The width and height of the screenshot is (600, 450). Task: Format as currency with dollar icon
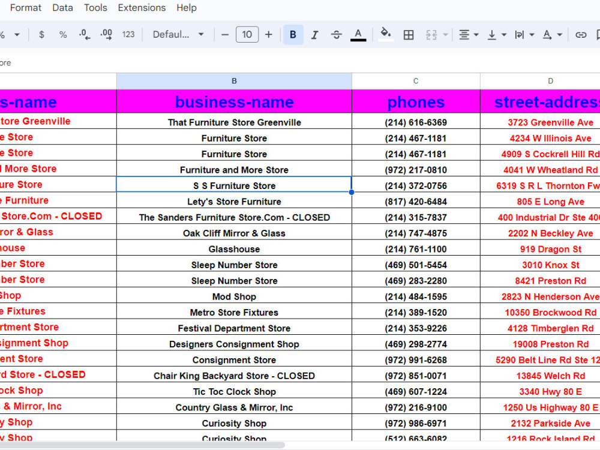[x=41, y=35]
